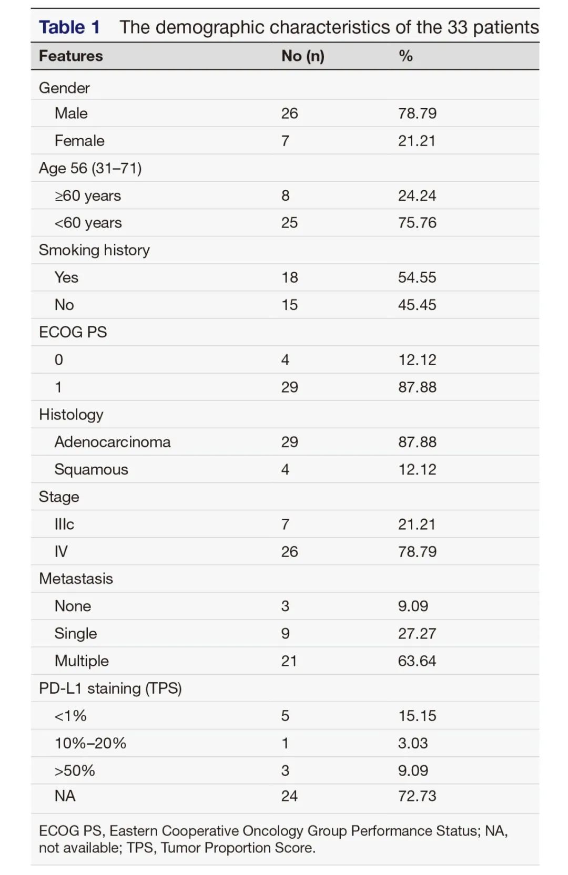568x875 pixels.
Task: Click the 'Squamous' row label
Action: point(92,470)
